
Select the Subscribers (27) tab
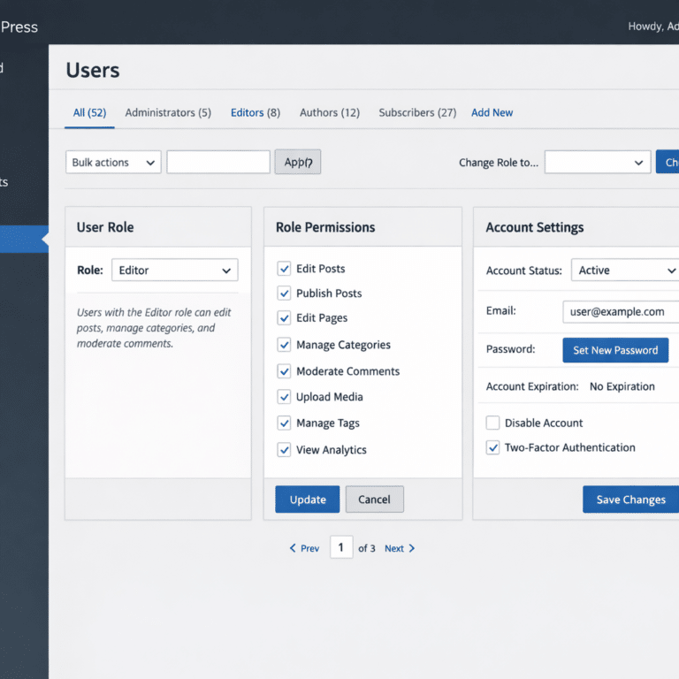417,113
